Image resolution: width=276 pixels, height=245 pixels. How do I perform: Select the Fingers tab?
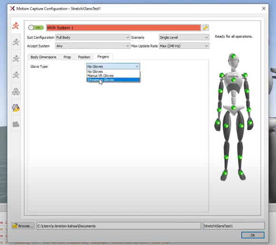point(103,57)
